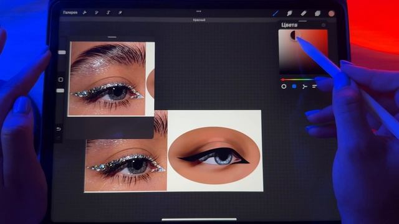Tap the Reference window grab handle
The image size is (399, 224).
pyautogui.click(x=112, y=37)
